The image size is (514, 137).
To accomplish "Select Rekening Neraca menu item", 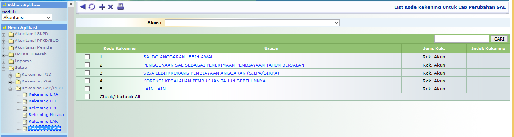I will pyautogui.click(x=46, y=115).
